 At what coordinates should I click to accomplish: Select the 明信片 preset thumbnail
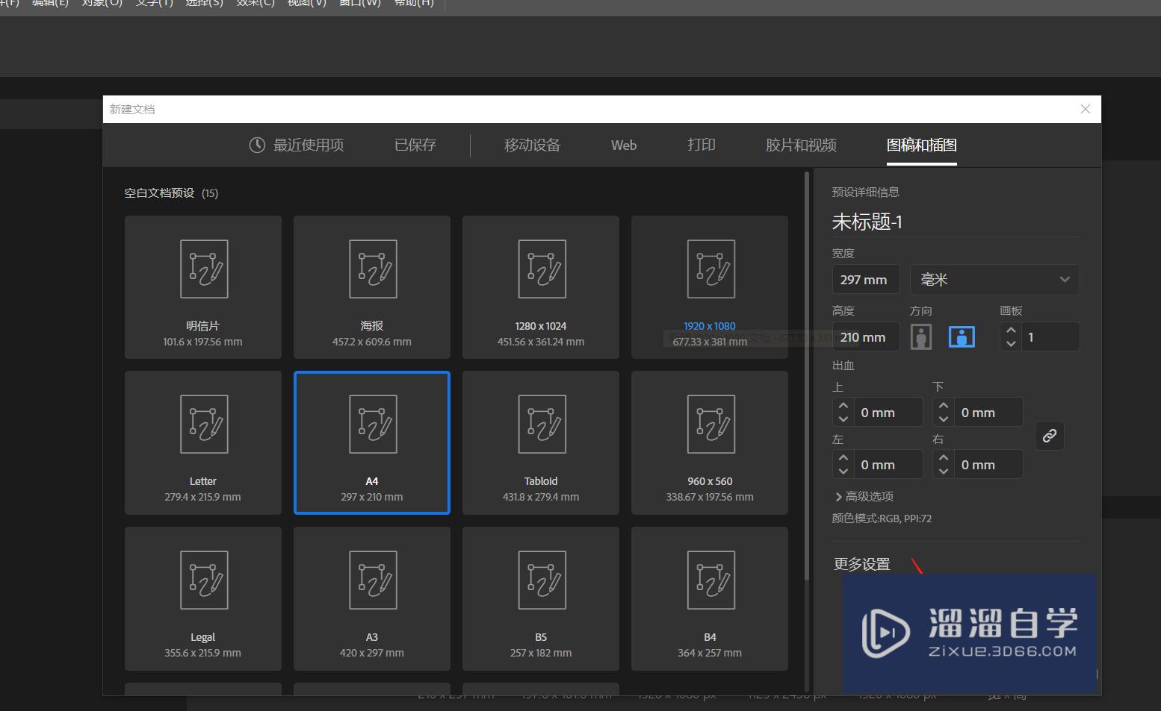tap(203, 287)
